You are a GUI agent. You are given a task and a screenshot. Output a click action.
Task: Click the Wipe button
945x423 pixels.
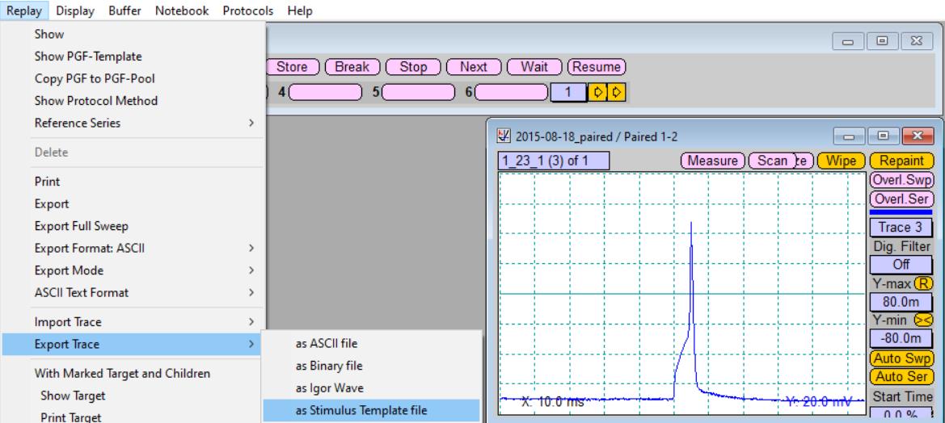tap(841, 161)
